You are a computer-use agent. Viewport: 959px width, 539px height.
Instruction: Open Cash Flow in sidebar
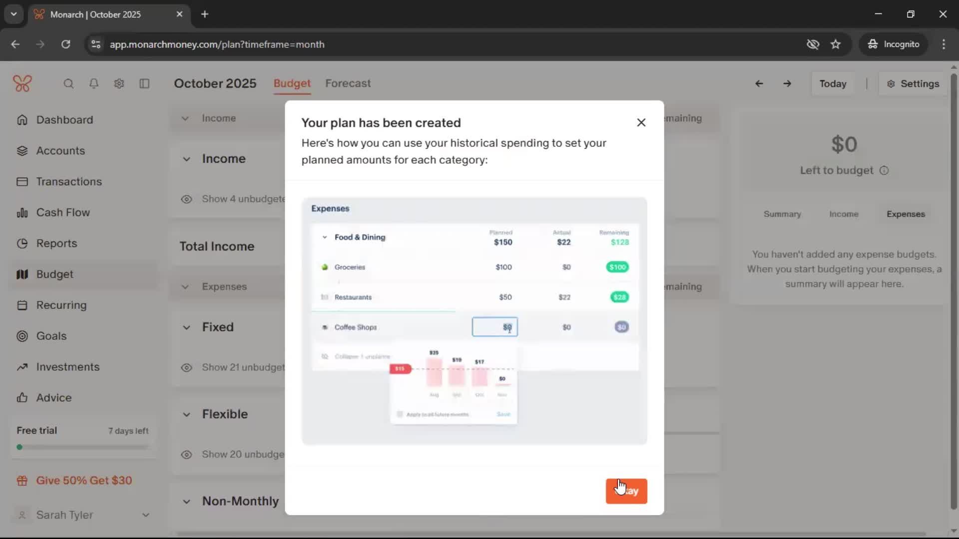tap(63, 213)
